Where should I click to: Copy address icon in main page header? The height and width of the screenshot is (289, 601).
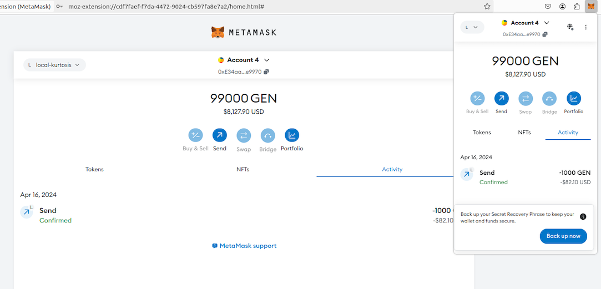click(266, 72)
